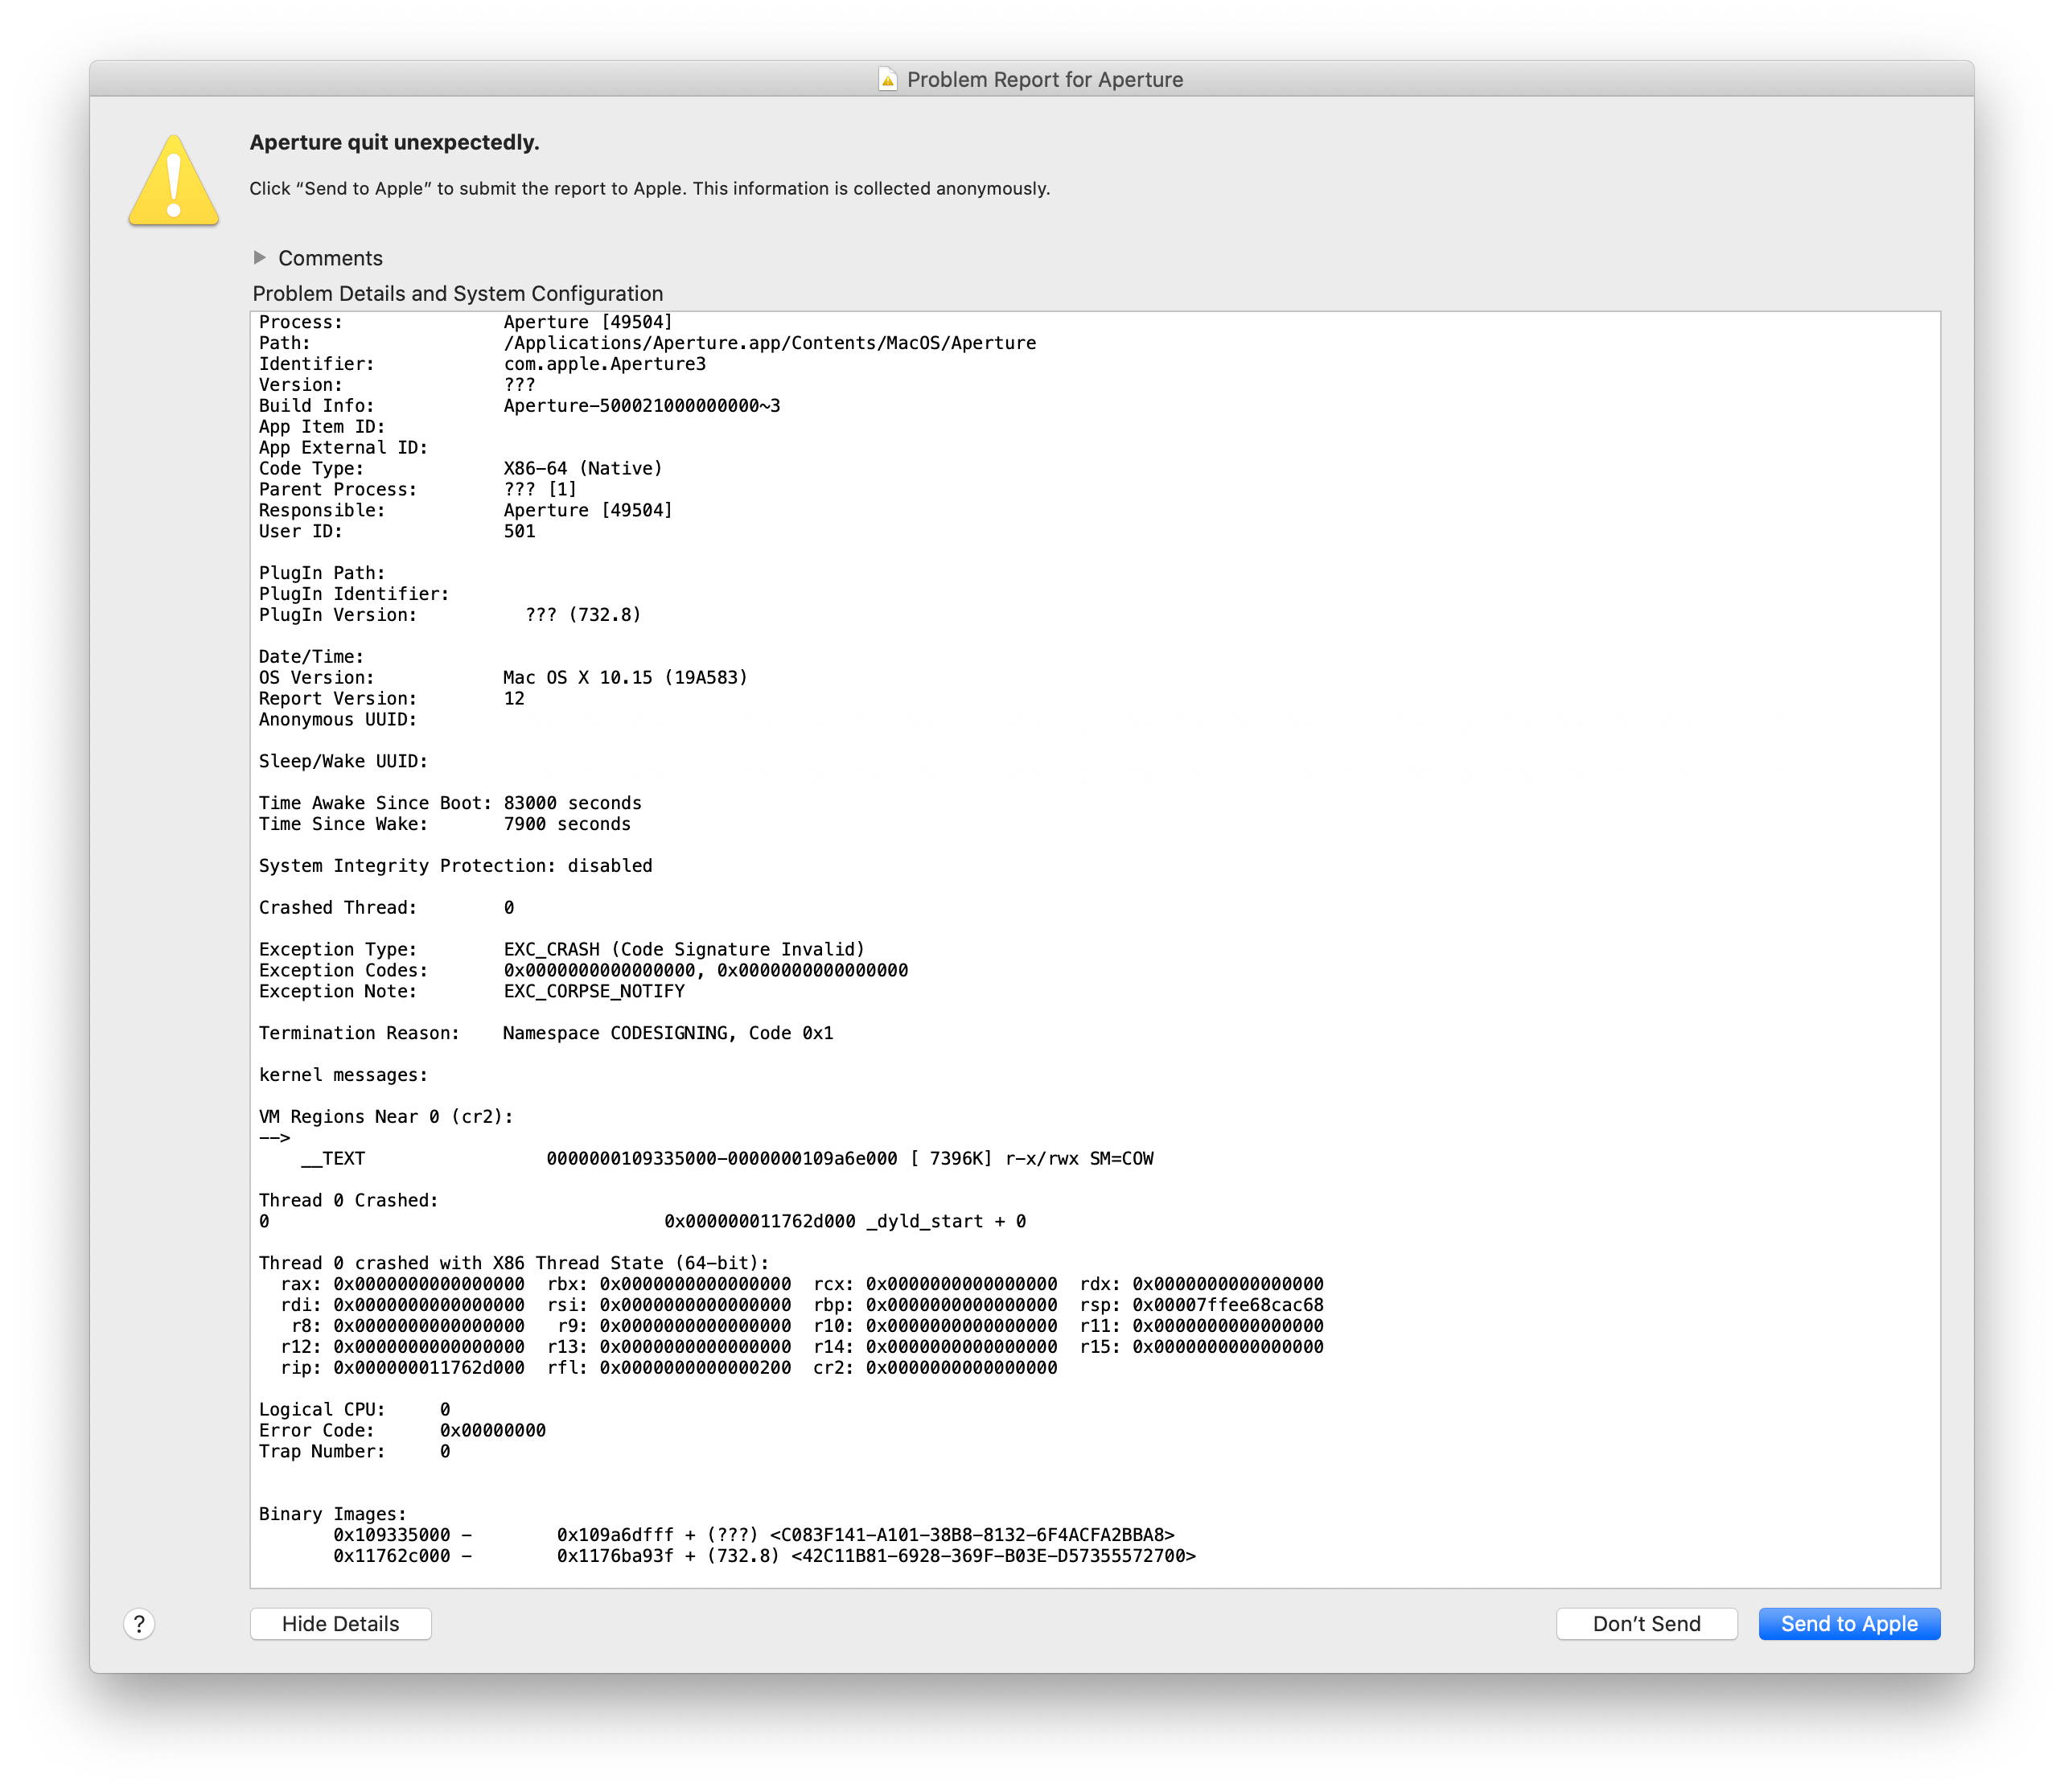Click the 'Aperture quit unexpectedly.' heading

pos(394,142)
